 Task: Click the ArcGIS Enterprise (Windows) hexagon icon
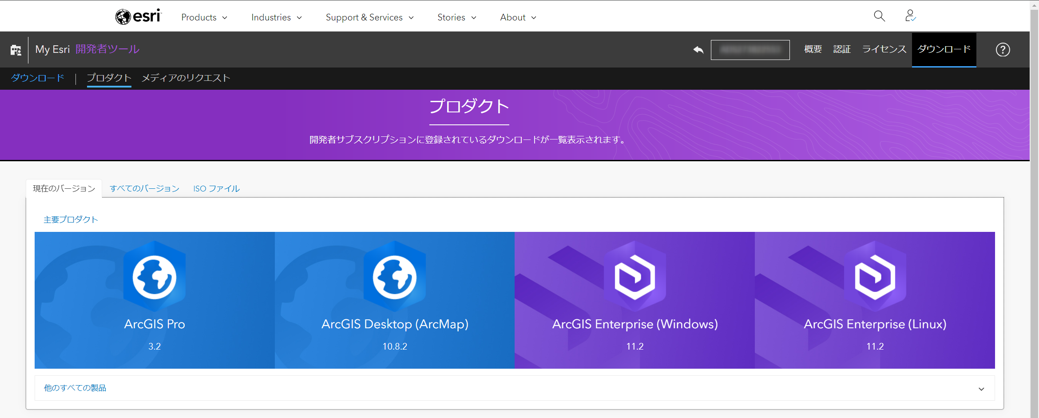click(x=635, y=277)
